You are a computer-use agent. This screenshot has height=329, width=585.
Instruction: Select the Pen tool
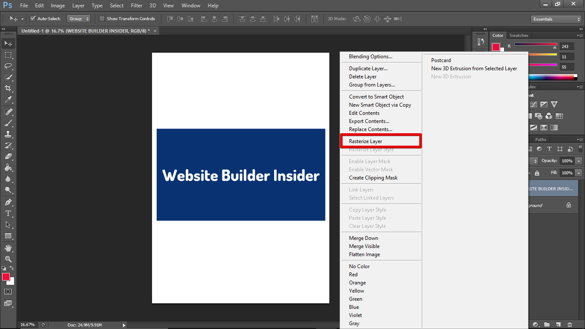pyautogui.click(x=8, y=202)
